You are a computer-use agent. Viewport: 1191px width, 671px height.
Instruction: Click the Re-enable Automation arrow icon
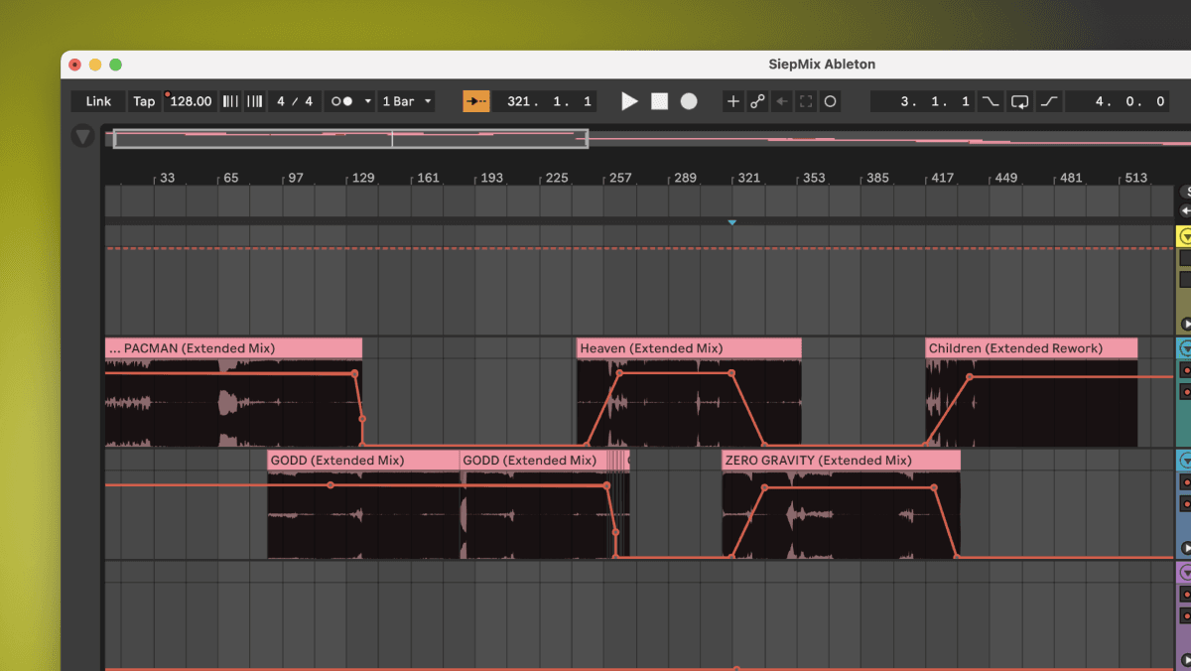tap(782, 100)
